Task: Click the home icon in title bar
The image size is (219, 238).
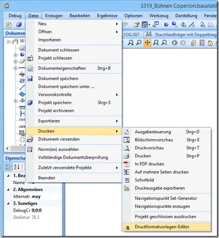Action: [x=7, y=6]
